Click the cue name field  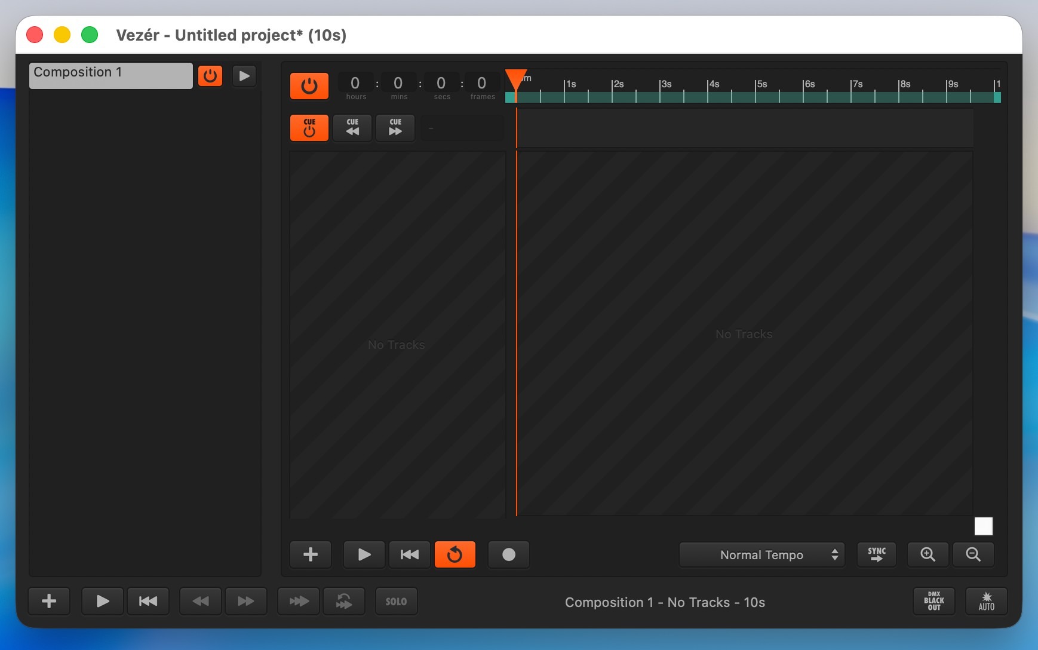462,128
